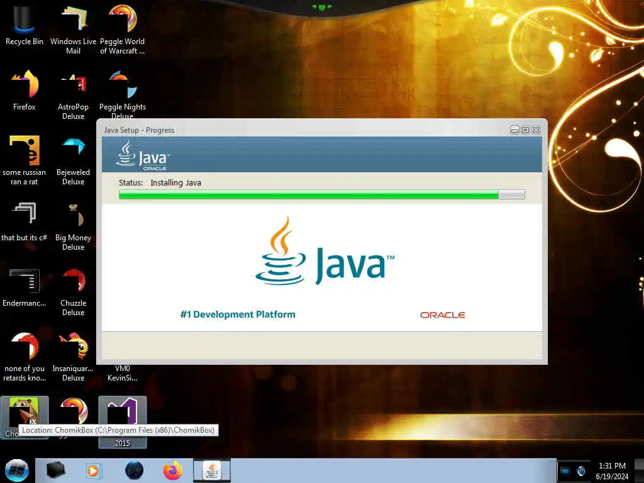This screenshot has width=644, height=483.
Task: Select 'that but its c#' icon
Action: (x=25, y=222)
